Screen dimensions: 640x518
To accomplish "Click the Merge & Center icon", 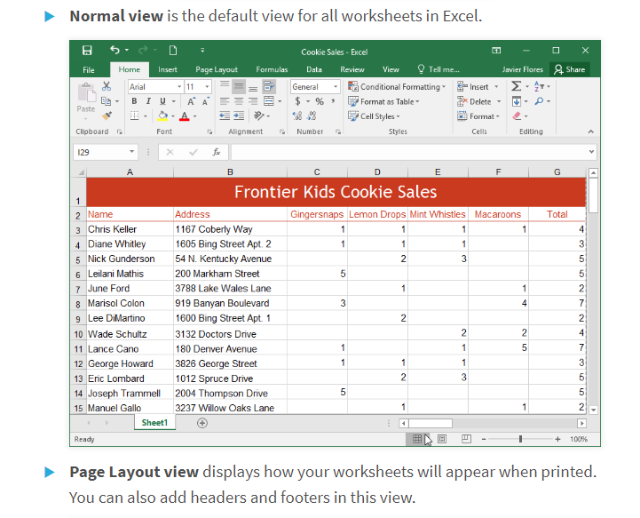I will [x=269, y=101].
